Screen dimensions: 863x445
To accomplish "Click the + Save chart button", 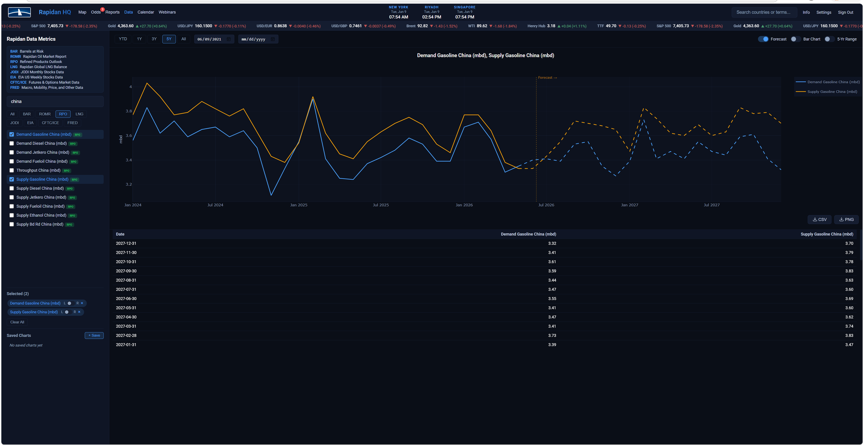I will coord(94,335).
